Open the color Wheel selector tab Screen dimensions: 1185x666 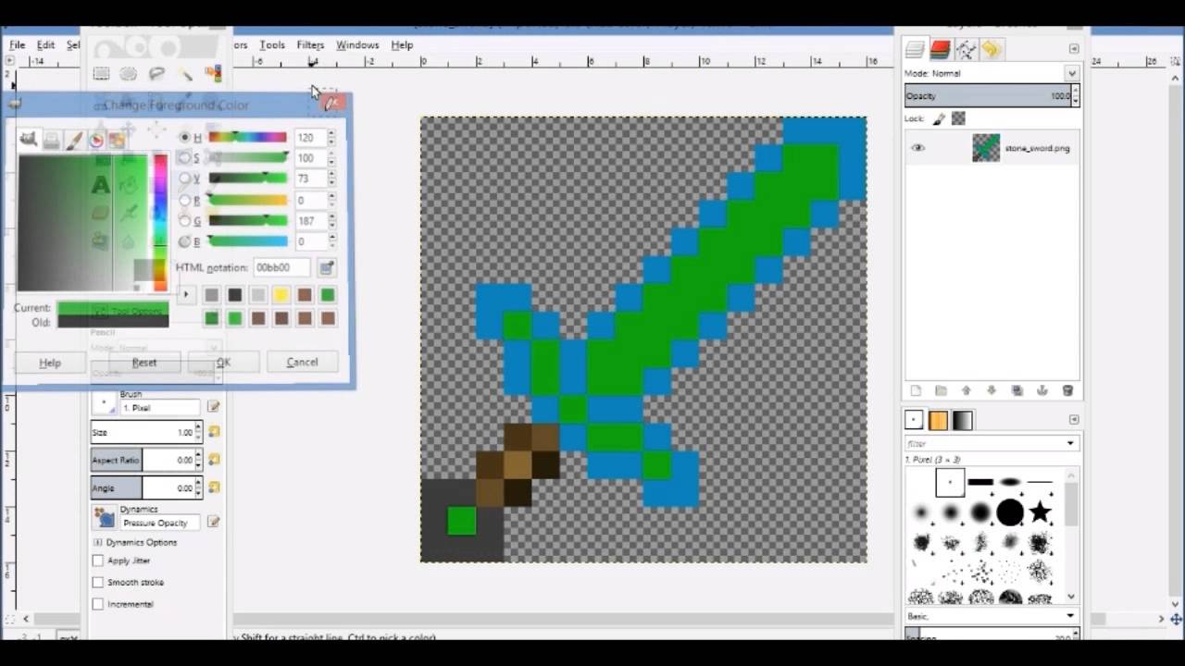click(x=96, y=140)
